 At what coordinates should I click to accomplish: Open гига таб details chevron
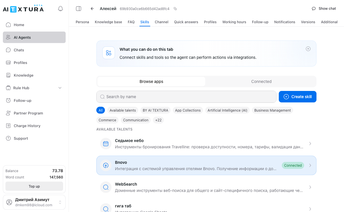[x=310, y=209]
